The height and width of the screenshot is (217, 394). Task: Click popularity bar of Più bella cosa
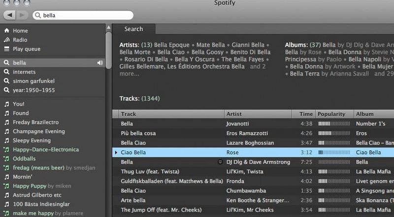[334, 133]
